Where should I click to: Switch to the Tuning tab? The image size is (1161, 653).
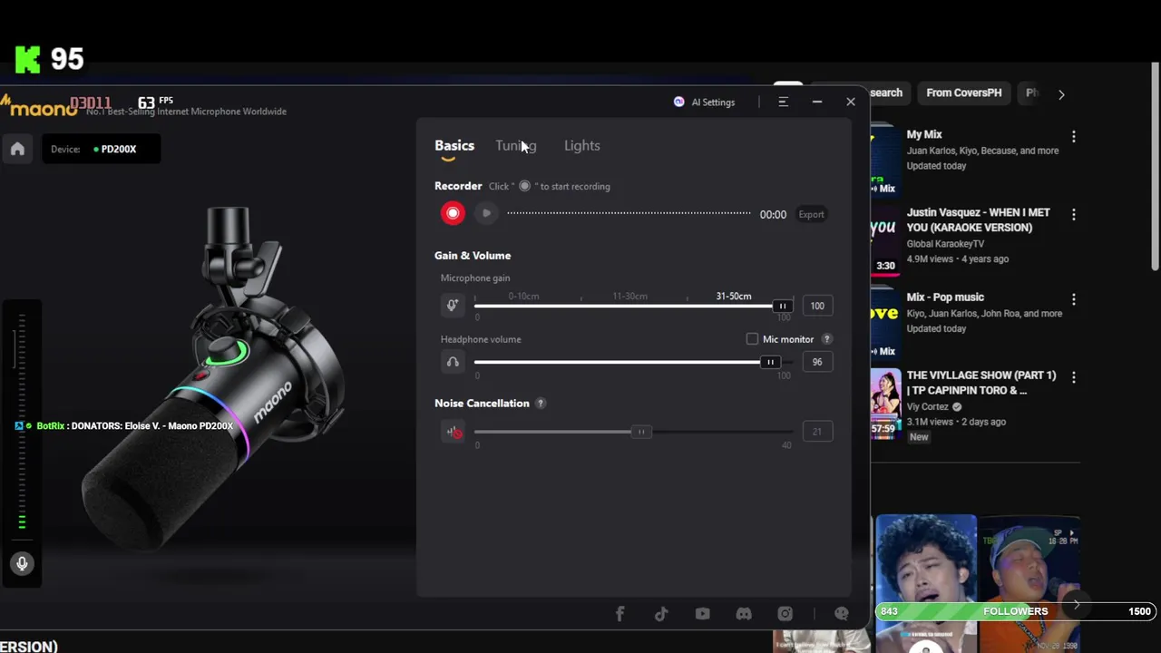(x=516, y=145)
